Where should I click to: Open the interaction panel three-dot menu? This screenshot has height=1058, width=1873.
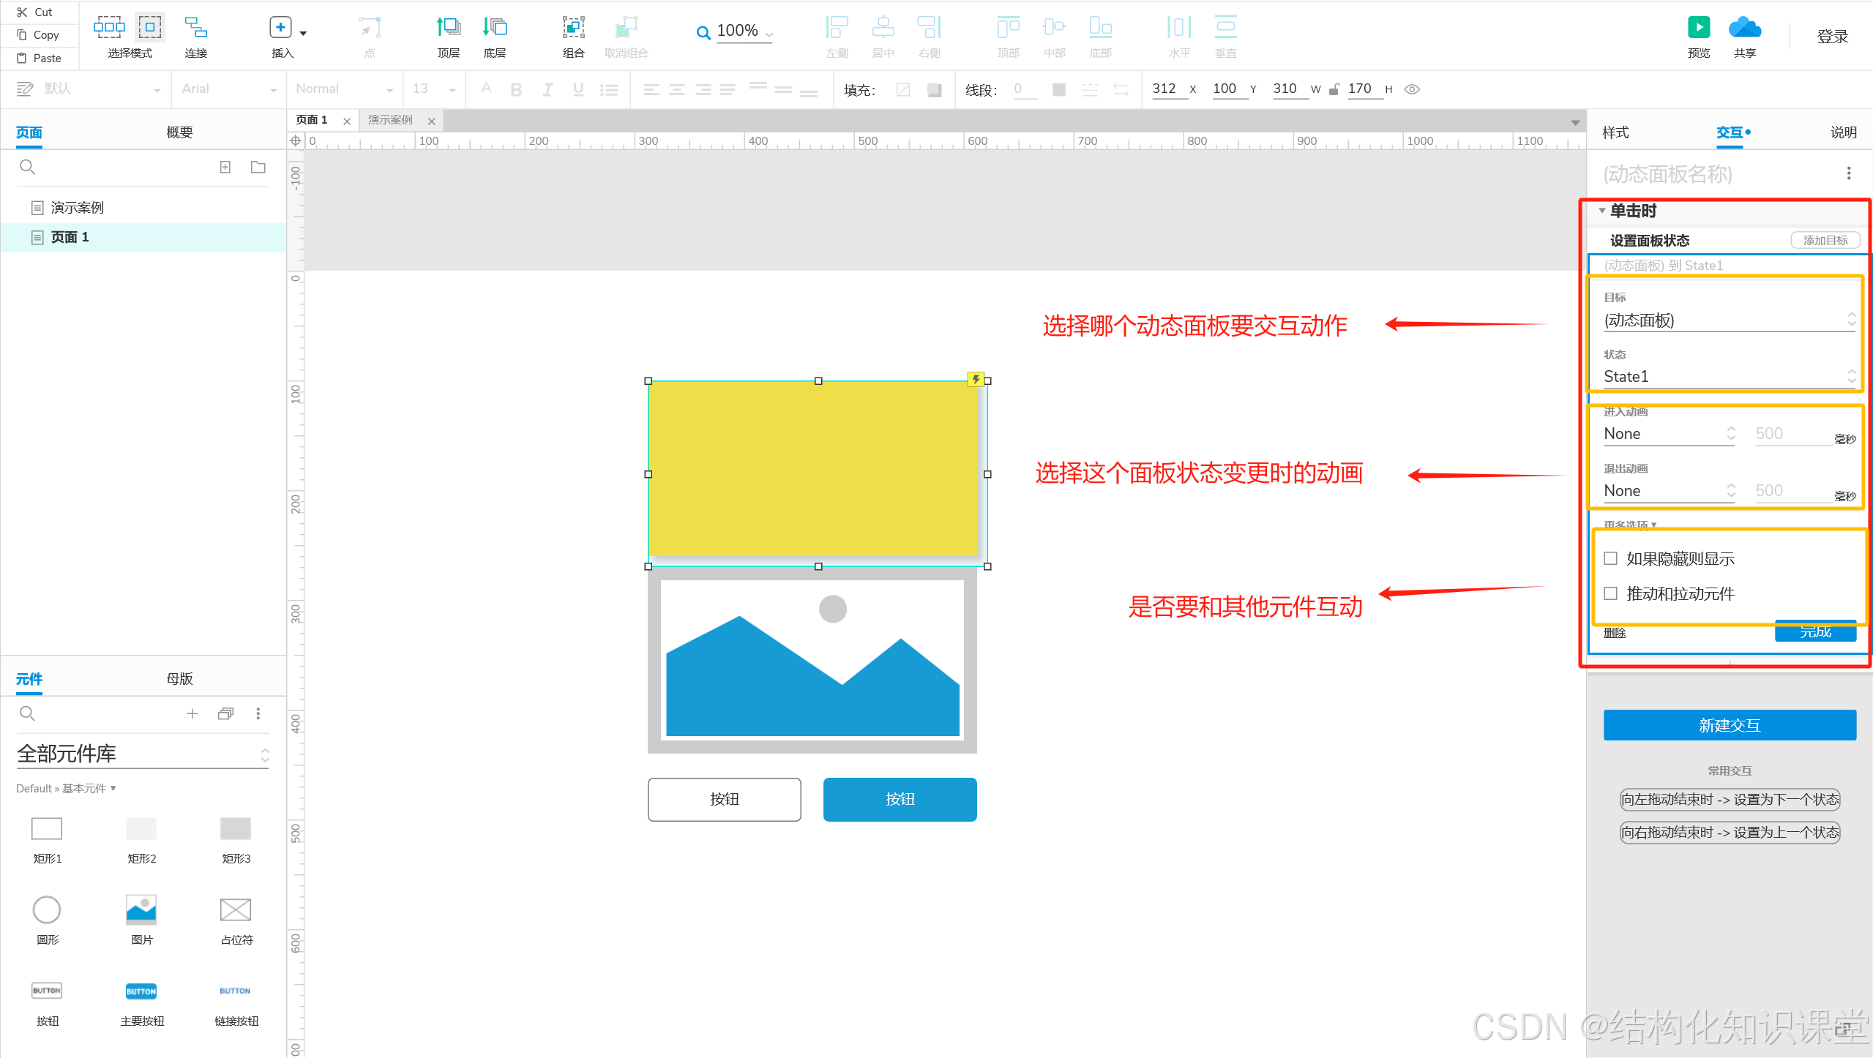point(1849,173)
